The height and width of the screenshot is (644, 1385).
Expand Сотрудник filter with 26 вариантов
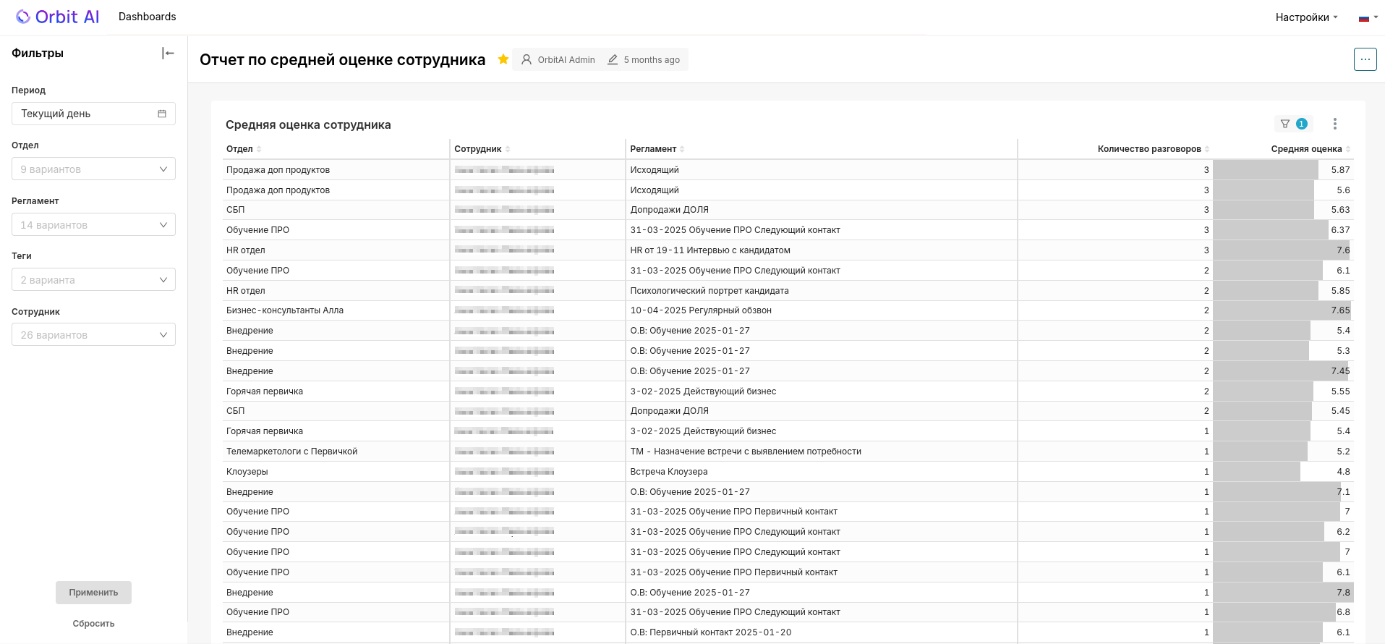coord(93,334)
